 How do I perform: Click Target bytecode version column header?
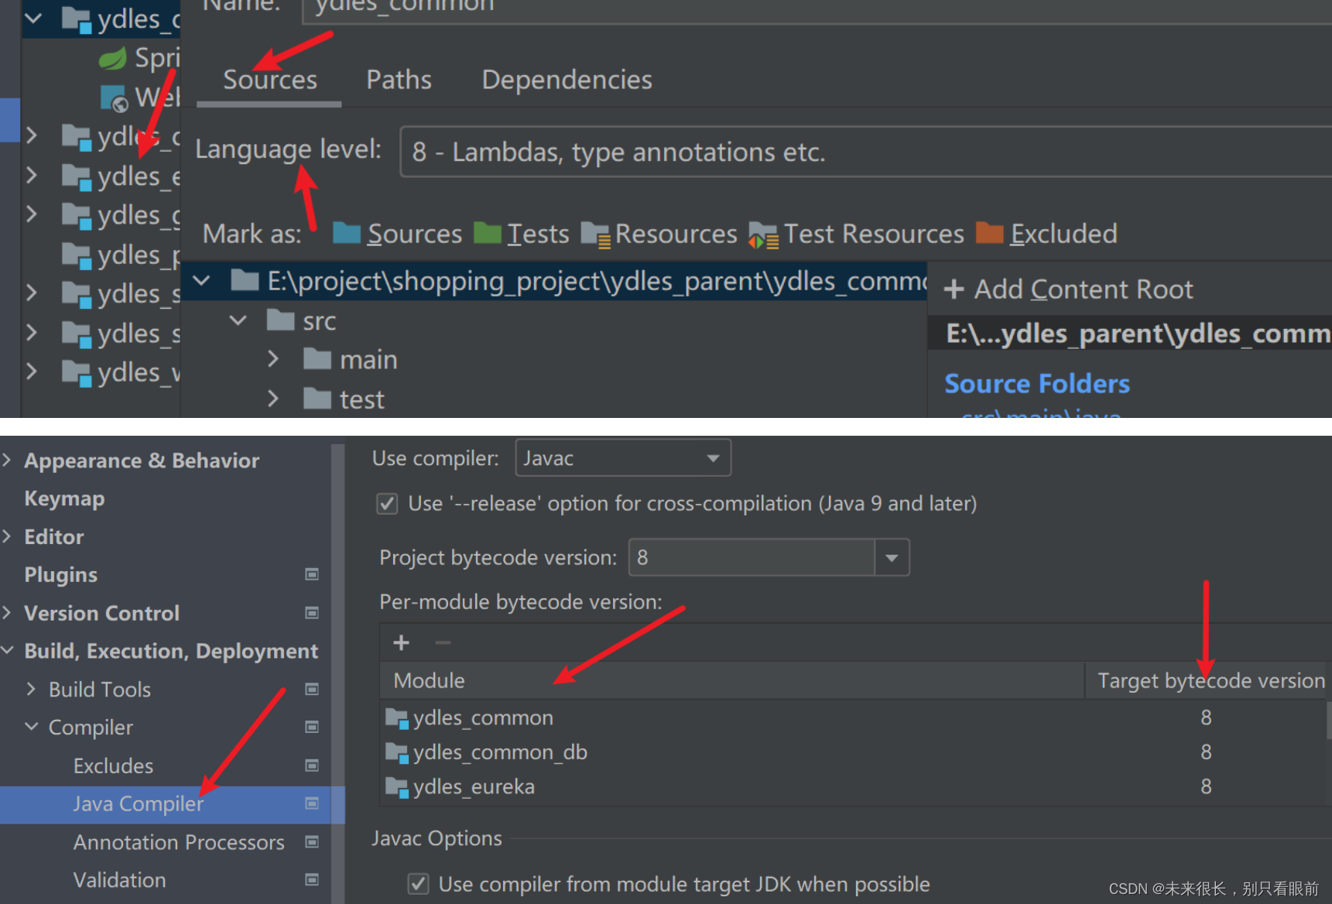tap(1210, 680)
